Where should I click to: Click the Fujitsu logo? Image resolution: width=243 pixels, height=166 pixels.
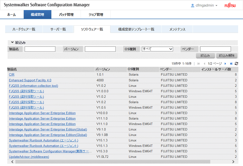(230, 5)
